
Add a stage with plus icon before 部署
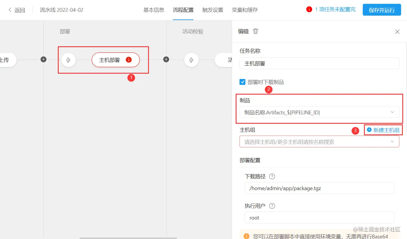click(43, 59)
